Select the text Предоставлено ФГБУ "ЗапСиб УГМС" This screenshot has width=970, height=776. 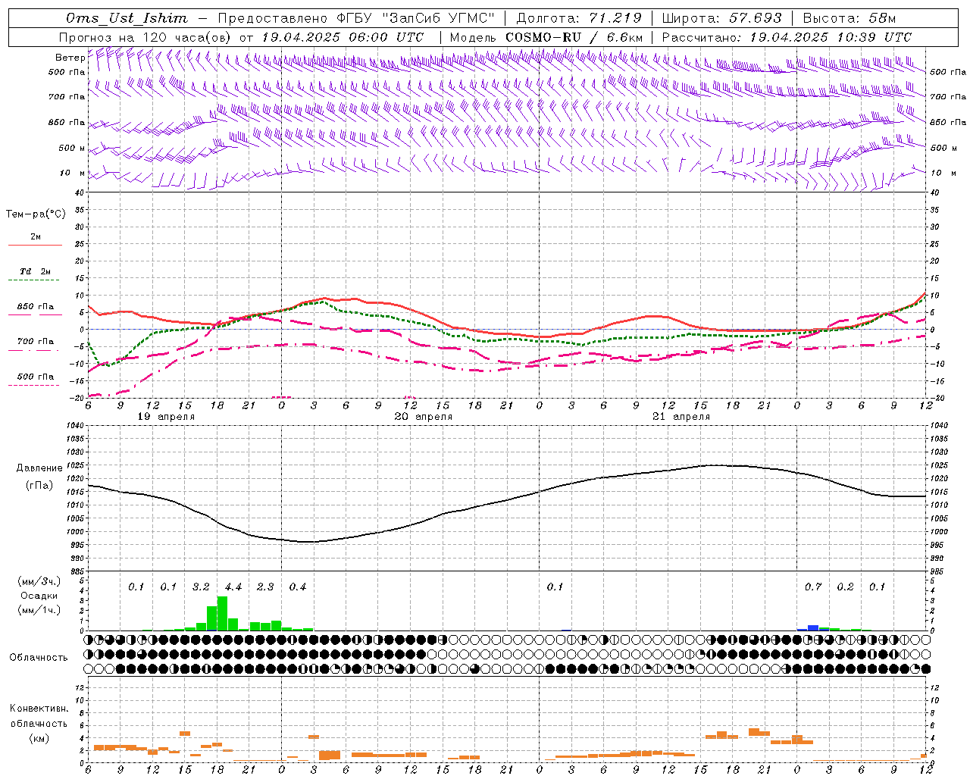pos(355,18)
